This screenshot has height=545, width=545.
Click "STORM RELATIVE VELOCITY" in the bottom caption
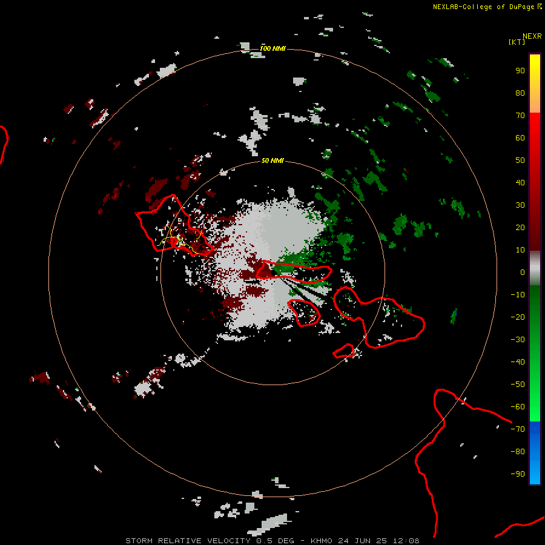point(188,541)
